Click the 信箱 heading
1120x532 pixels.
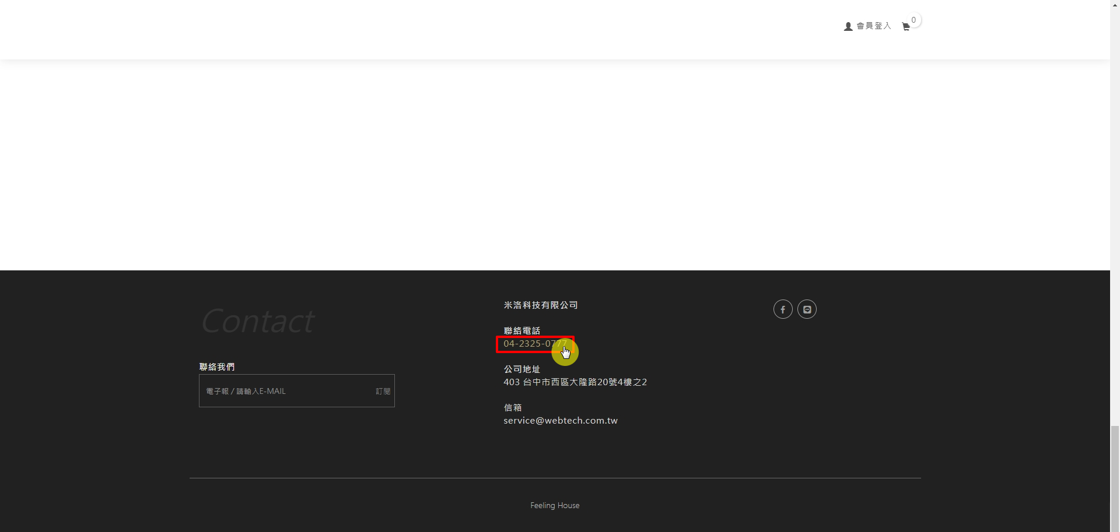click(513, 408)
